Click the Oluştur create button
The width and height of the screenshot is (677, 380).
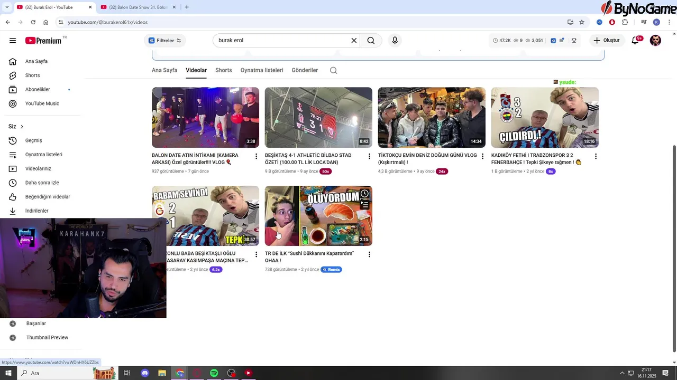[x=606, y=41]
